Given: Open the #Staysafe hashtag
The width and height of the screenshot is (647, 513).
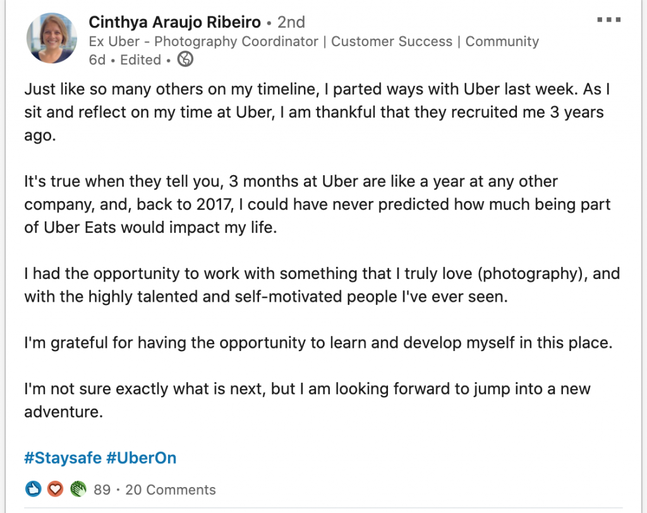Looking at the screenshot, I should [63, 458].
